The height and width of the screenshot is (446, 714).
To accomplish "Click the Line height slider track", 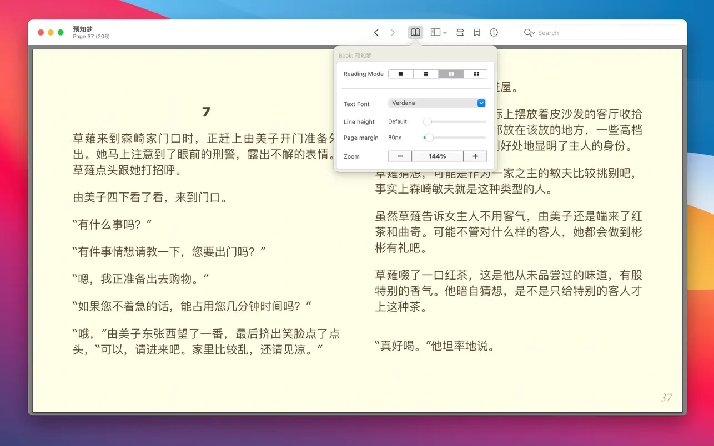I will coord(455,121).
